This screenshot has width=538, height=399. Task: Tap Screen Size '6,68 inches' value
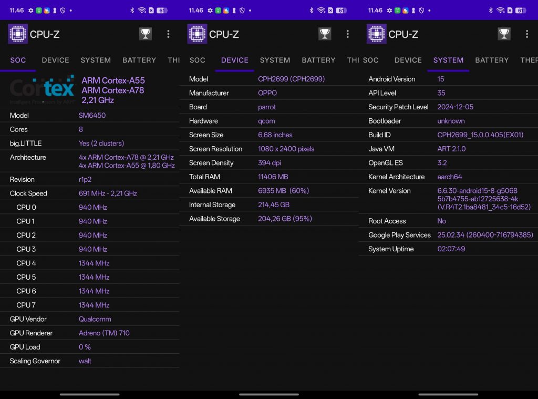coord(275,135)
